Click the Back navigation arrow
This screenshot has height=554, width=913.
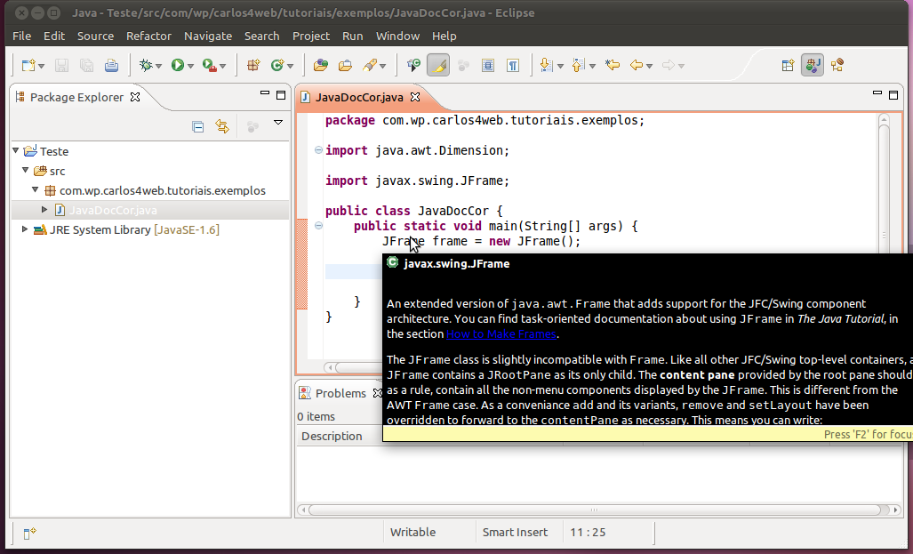[x=637, y=65]
